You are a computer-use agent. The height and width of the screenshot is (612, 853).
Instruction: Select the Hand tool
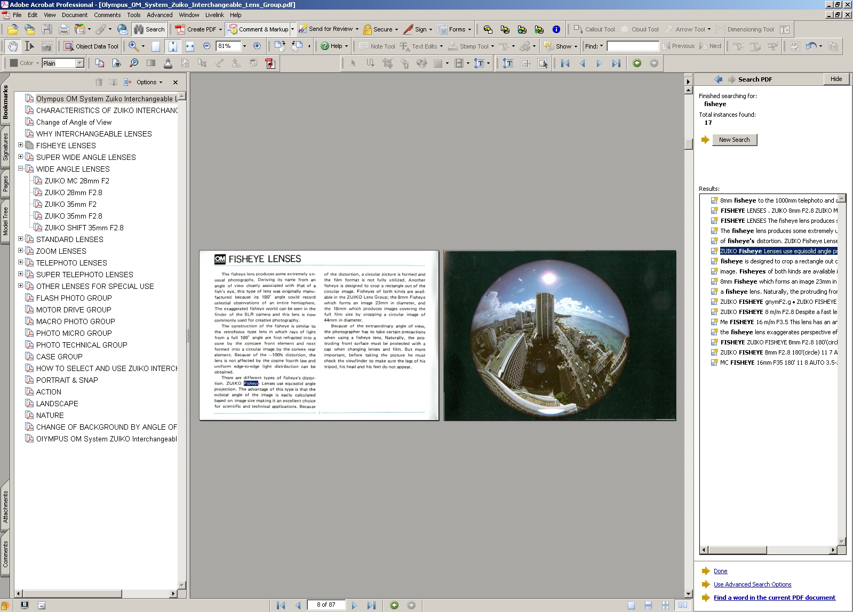coord(13,46)
